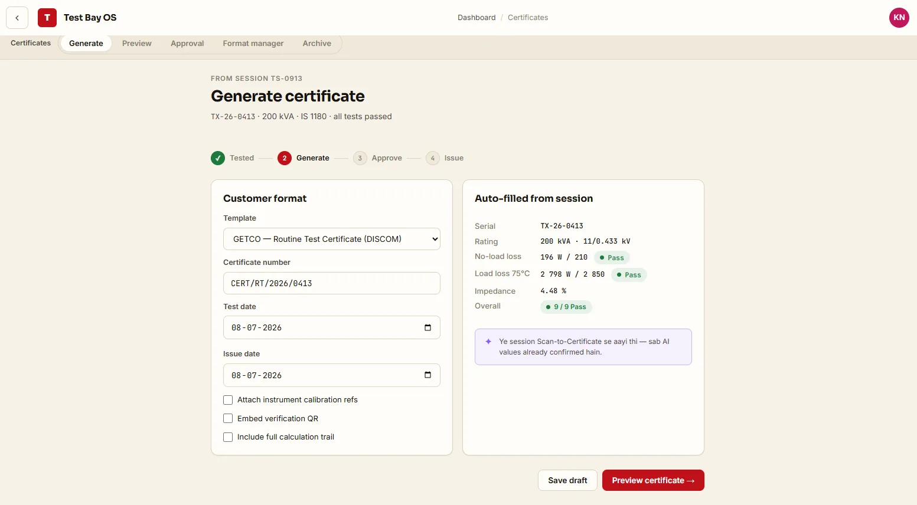Select the Format manager tab

pyautogui.click(x=253, y=44)
